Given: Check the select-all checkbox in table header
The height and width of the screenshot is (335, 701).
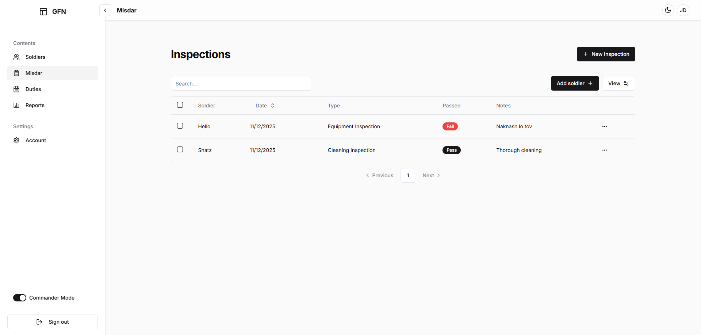Looking at the screenshot, I should (x=180, y=105).
